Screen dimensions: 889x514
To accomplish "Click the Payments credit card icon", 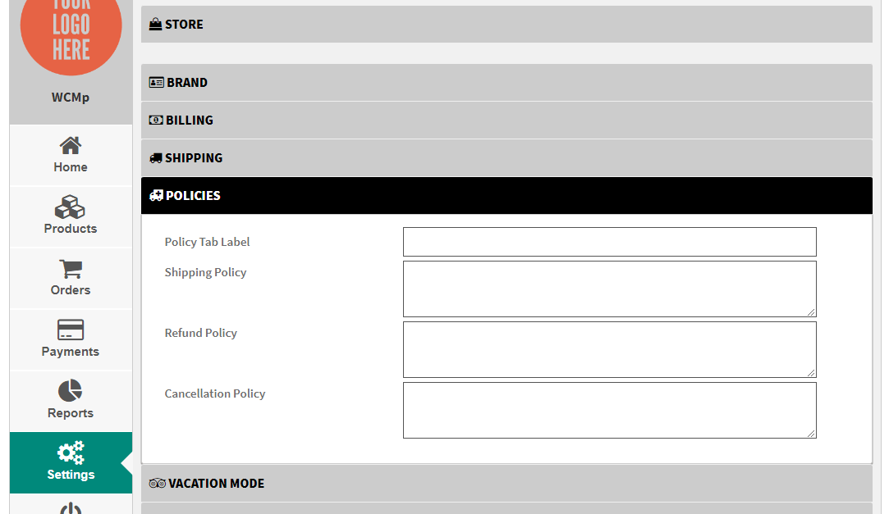I will (x=71, y=330).
